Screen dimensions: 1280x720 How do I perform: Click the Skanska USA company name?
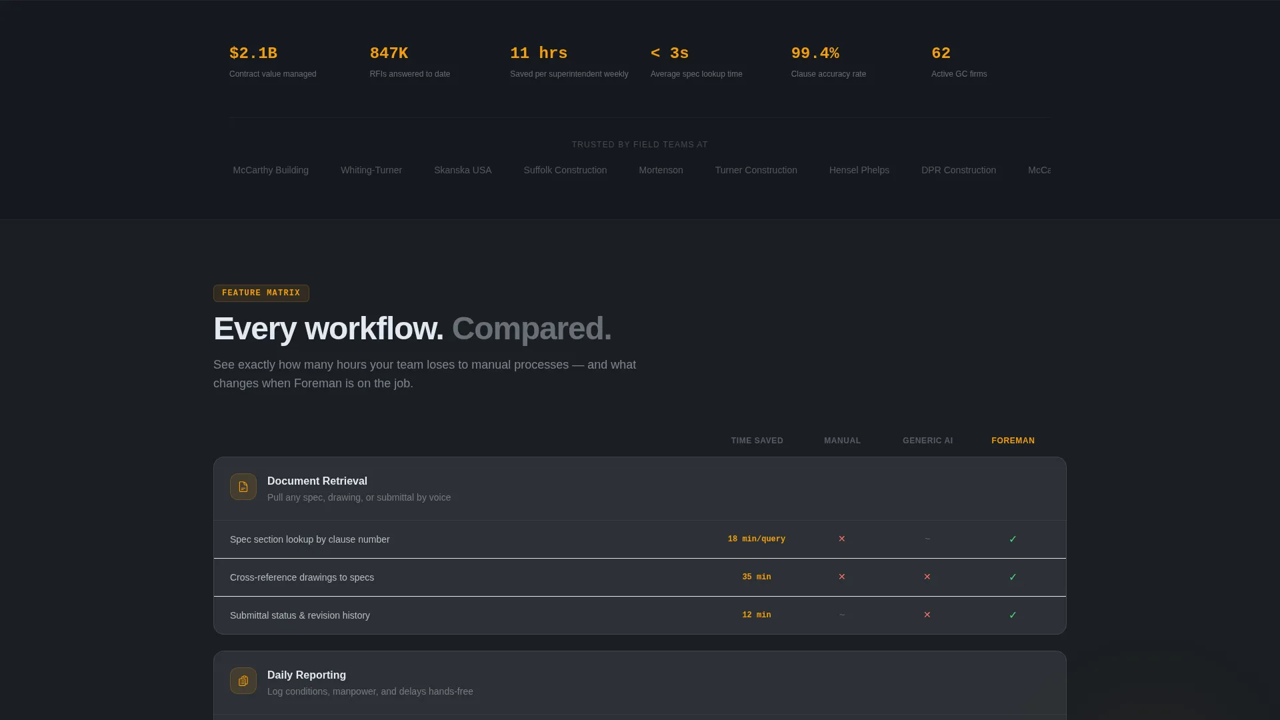tap(463, 170)
